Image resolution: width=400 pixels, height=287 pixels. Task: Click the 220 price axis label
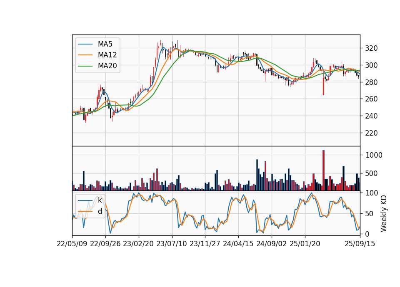point(371,133)
